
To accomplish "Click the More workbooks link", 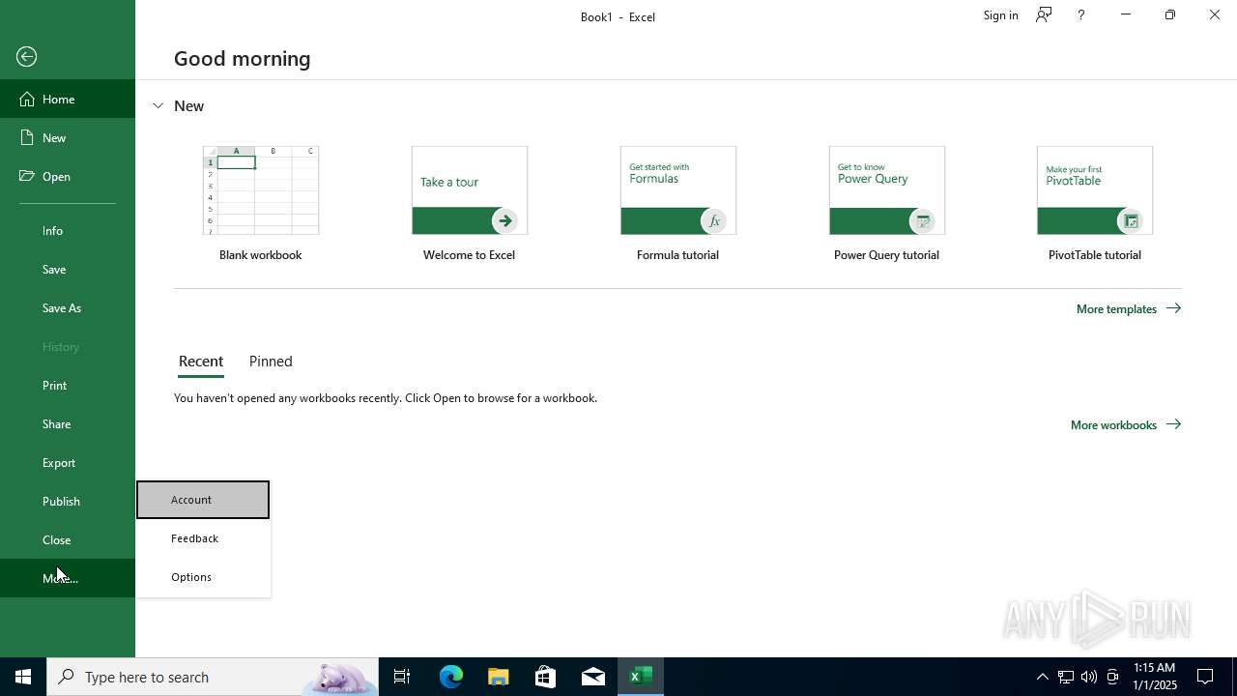I will point(1126,424).
